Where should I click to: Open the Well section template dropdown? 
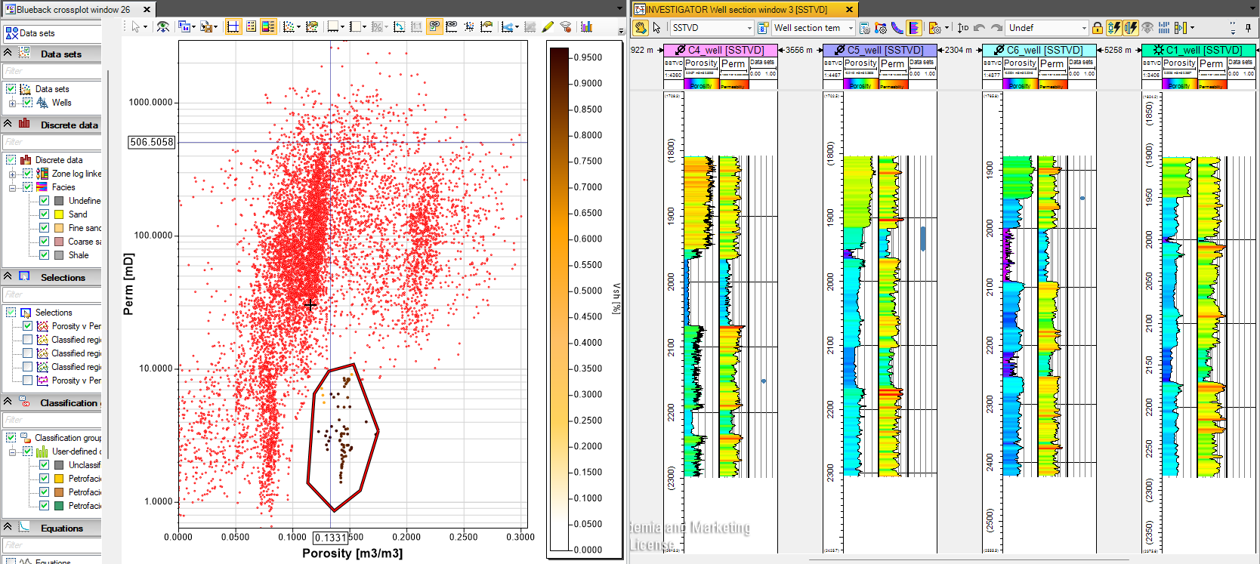pyautogui.click(x=813, y=28)
